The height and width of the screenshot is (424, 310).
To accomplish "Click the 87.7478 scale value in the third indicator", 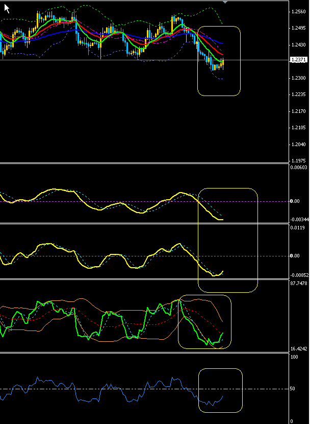I will pos(298,282).
